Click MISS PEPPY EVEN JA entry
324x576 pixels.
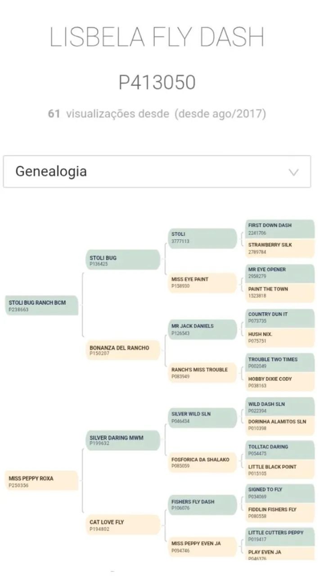coord(202,547)
